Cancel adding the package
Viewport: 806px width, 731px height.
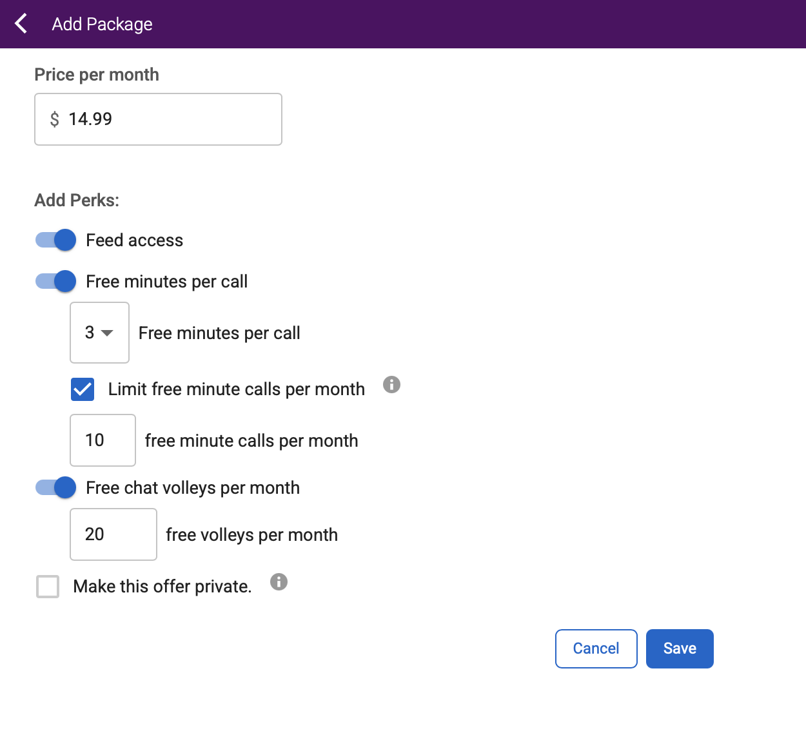(x=596, y=648)
